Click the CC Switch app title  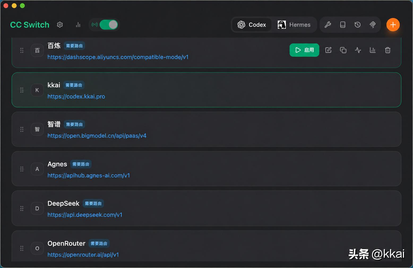pos(30,25)
